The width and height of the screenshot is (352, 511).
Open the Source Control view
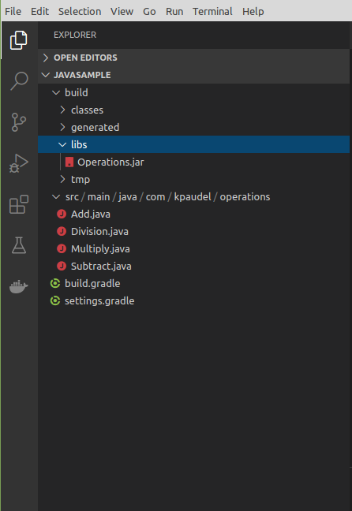click(x=19, y=122)
